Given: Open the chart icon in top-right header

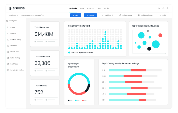Looking at the screenshot, I should (159, 8).
